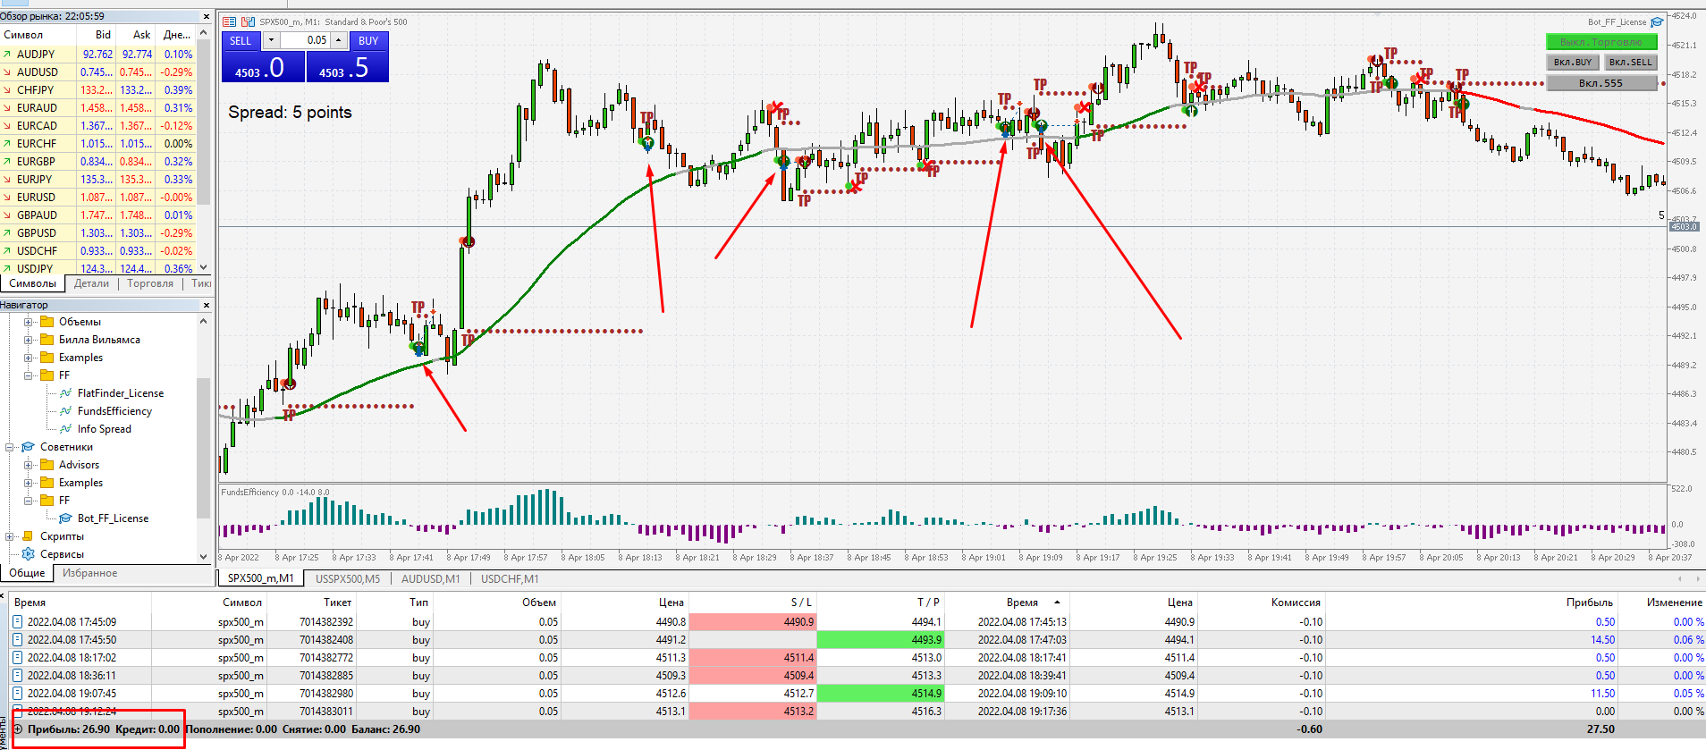Click the Баланс: 26.90 summary text
This screenshot has width=1706, height=750.
[x=385, y=729]
